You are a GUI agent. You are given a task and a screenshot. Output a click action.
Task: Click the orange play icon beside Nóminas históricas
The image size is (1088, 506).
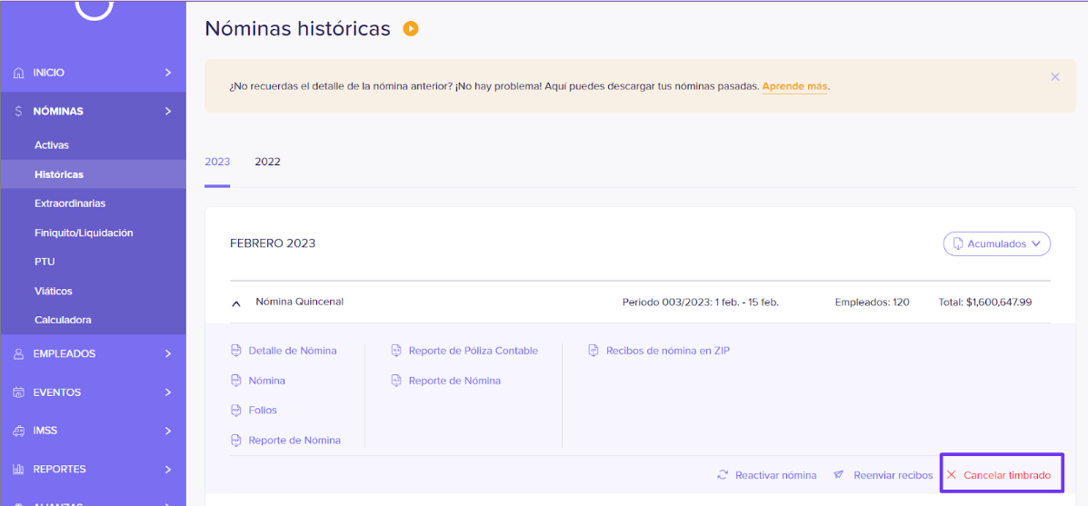[411, 29]
